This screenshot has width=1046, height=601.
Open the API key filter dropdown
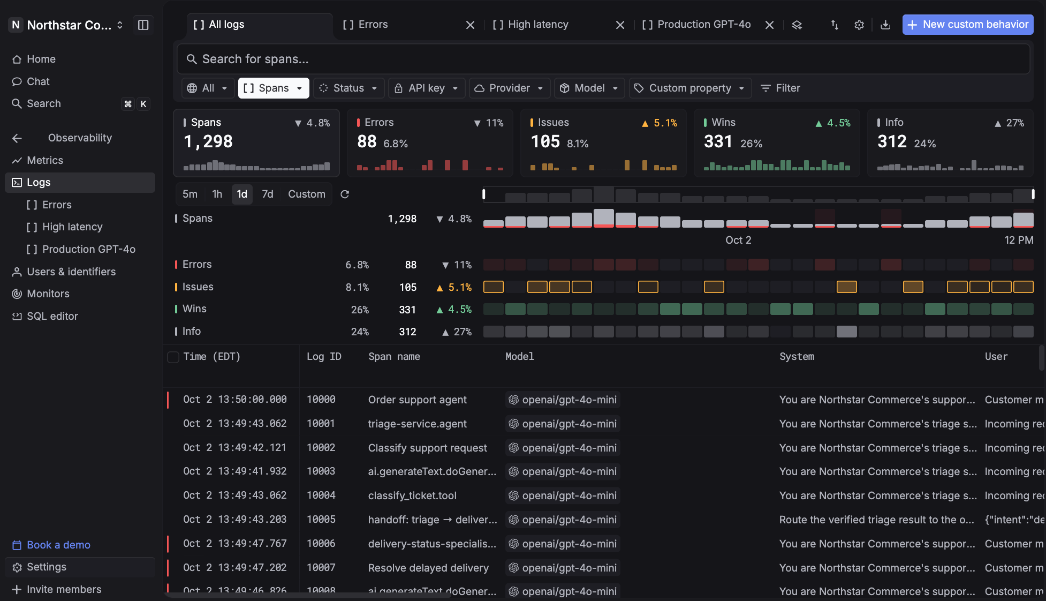427,88
